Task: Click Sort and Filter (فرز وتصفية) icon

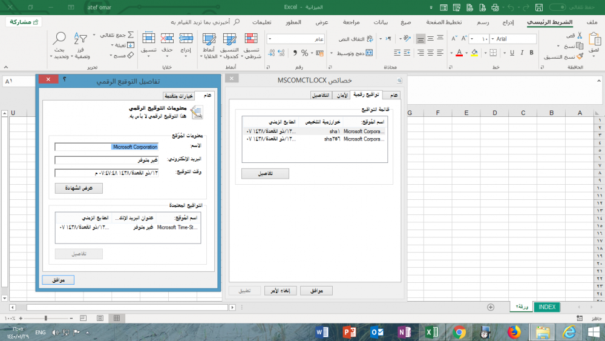Action: tap(80, 39)
